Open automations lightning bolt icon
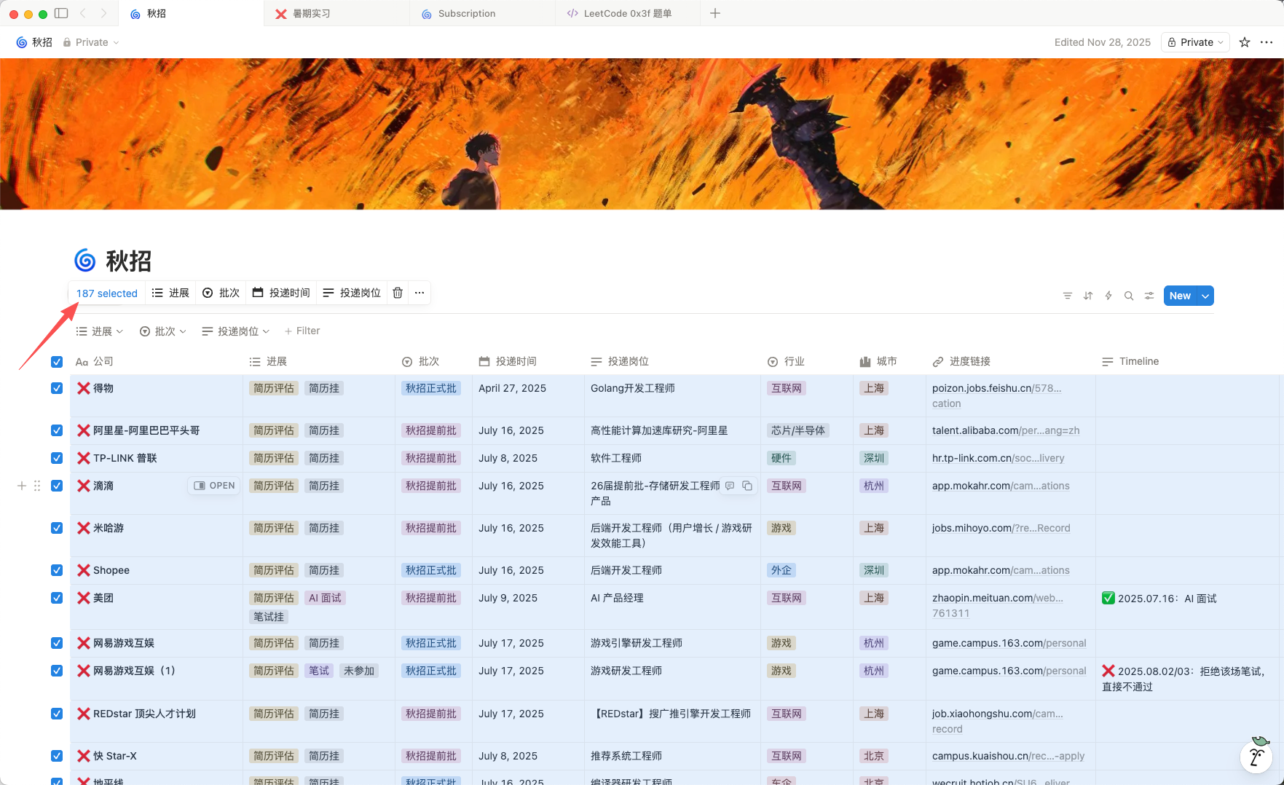 1108,296
